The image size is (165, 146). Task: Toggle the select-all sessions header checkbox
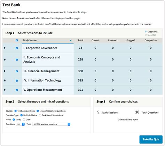[17, 40]
